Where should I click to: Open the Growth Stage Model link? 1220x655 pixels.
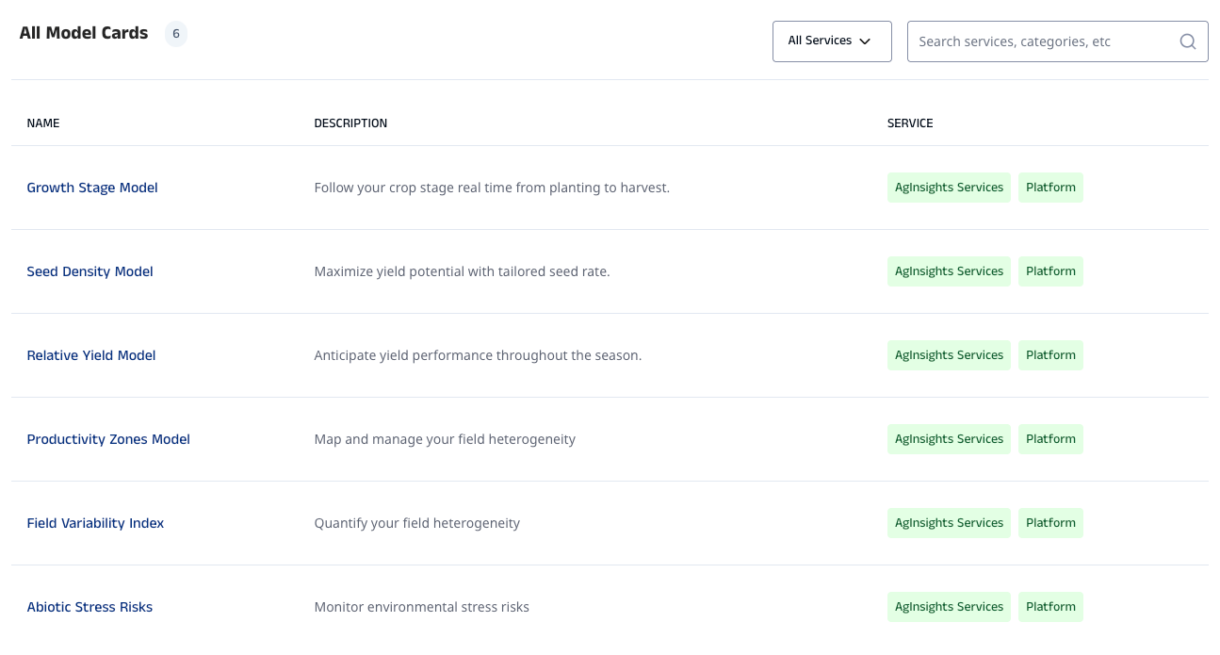click(92, 188)
